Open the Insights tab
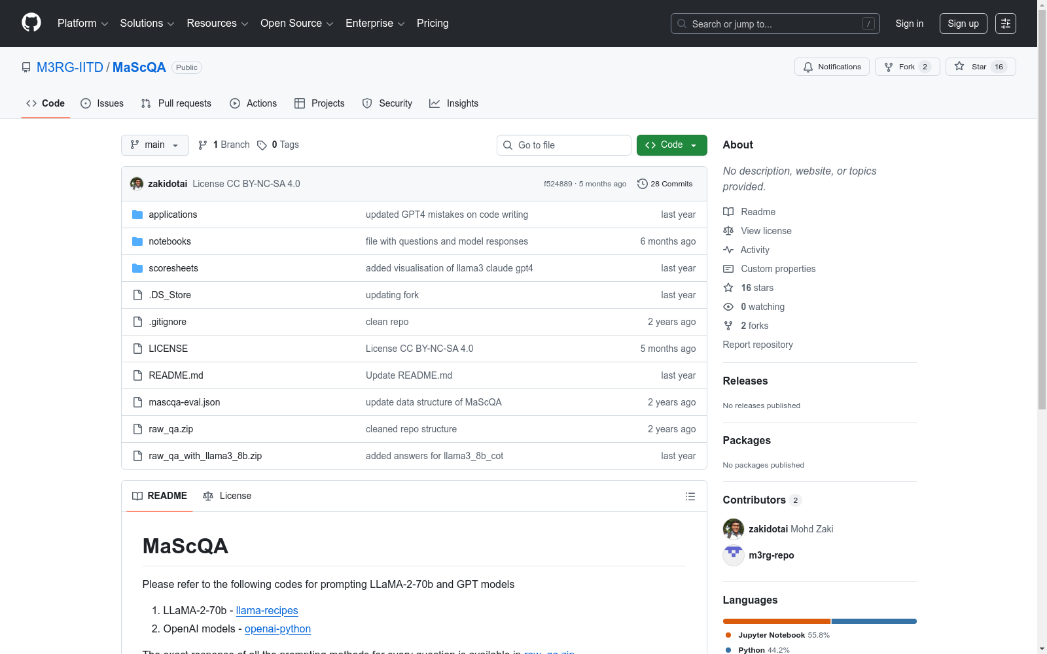This screenshot has height=654, width=1047. (x=454, y=103)
